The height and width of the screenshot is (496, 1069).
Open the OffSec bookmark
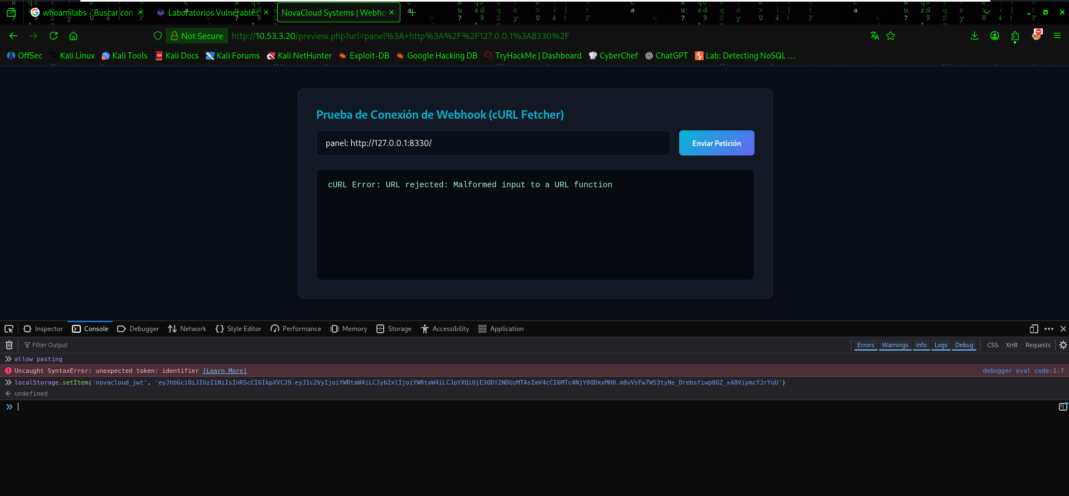(25, 56)
